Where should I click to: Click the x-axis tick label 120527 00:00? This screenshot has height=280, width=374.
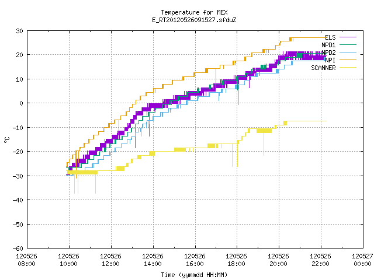point(362,260)
